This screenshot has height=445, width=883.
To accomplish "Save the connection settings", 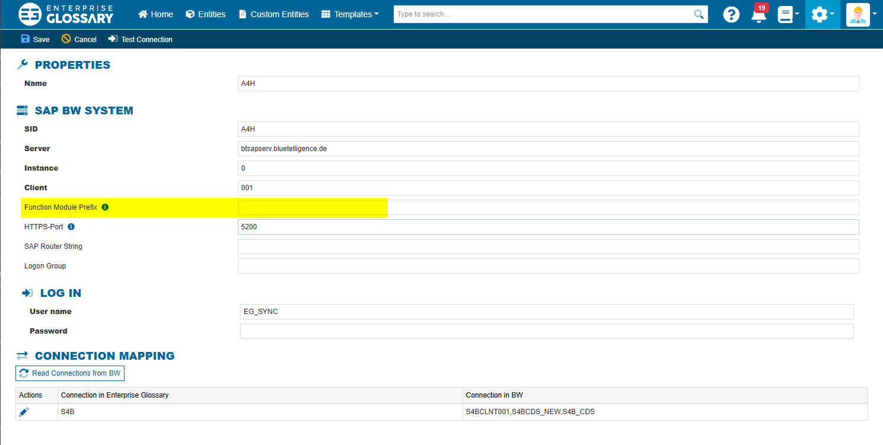I will (36, 39).
